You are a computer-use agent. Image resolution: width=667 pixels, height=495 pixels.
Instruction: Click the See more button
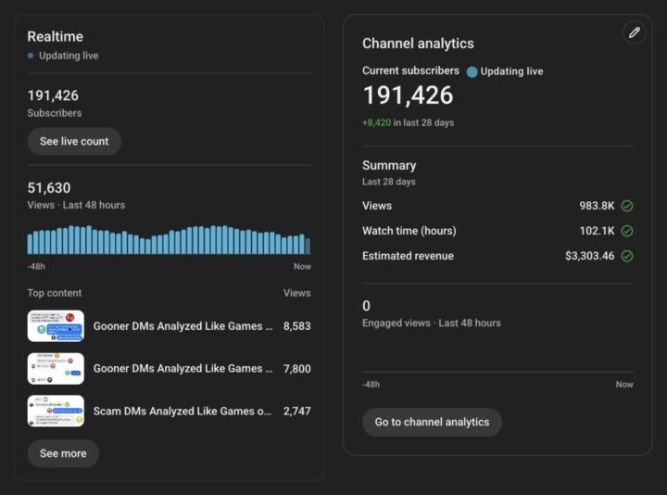pos(63,453)
